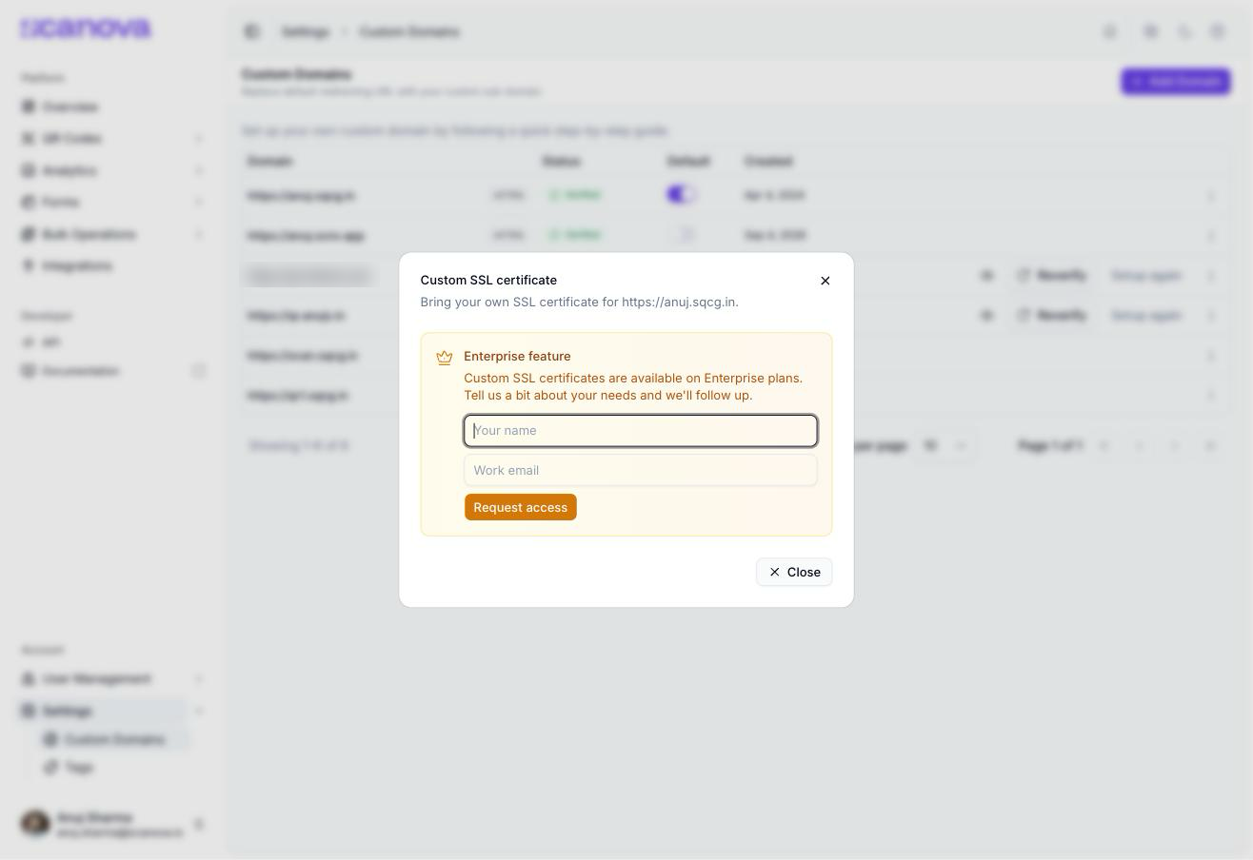Expand the User Management sidebar chevron
The width and height of the screenshot is (1253, 860).
pos(199,679)
